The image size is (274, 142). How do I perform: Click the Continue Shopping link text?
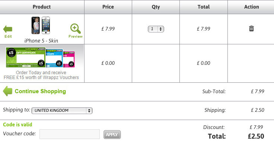coord(40,91)
